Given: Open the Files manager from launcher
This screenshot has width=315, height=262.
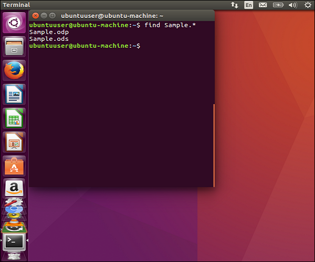Looking at the screenshot, I should pyautogui.click(x=14, y=47).
